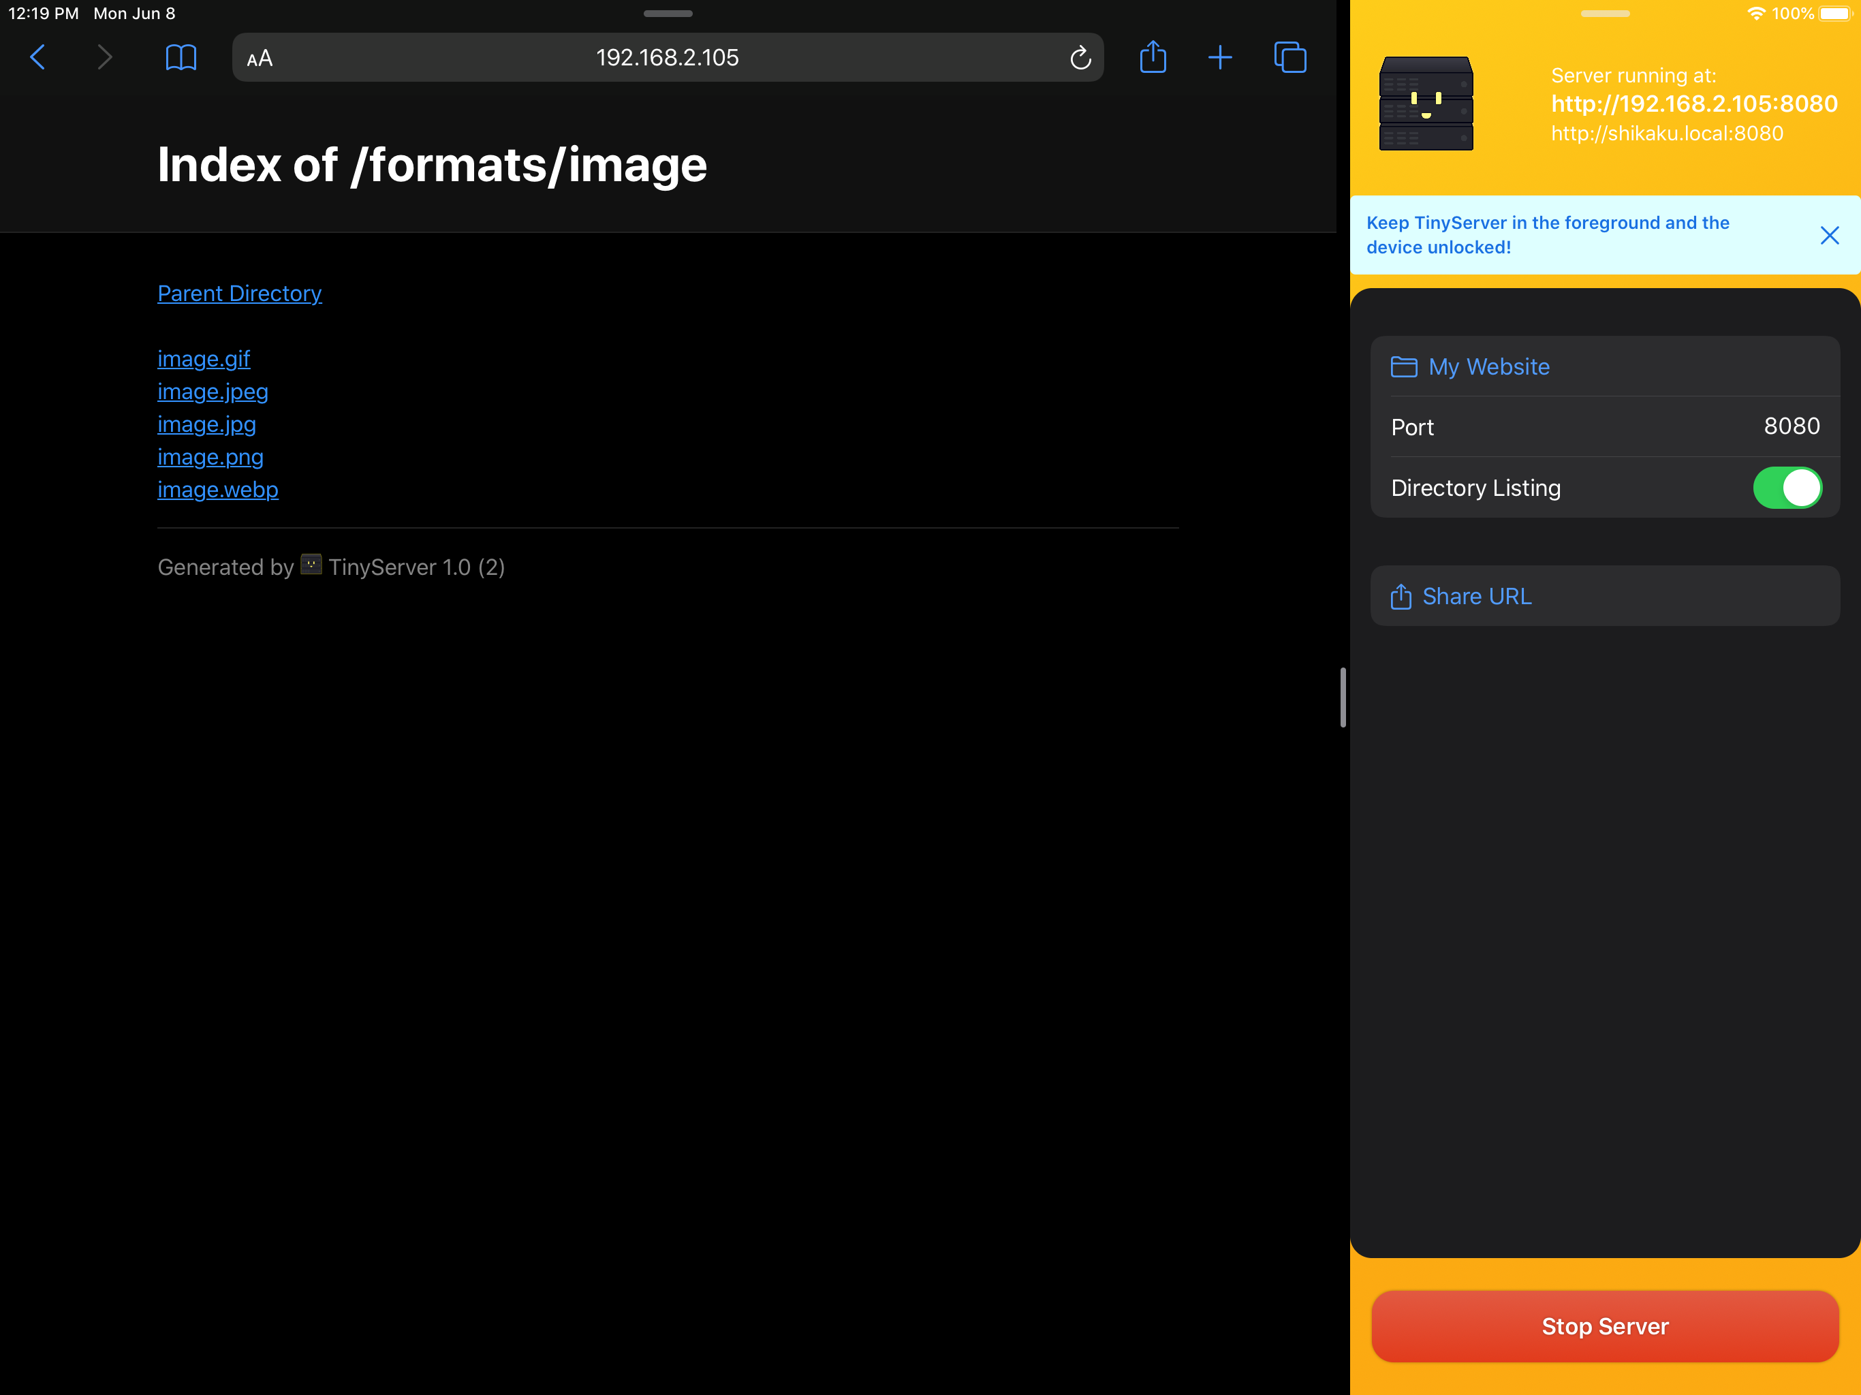Open image.gif file link
1861x1395 pixels.
204,358
